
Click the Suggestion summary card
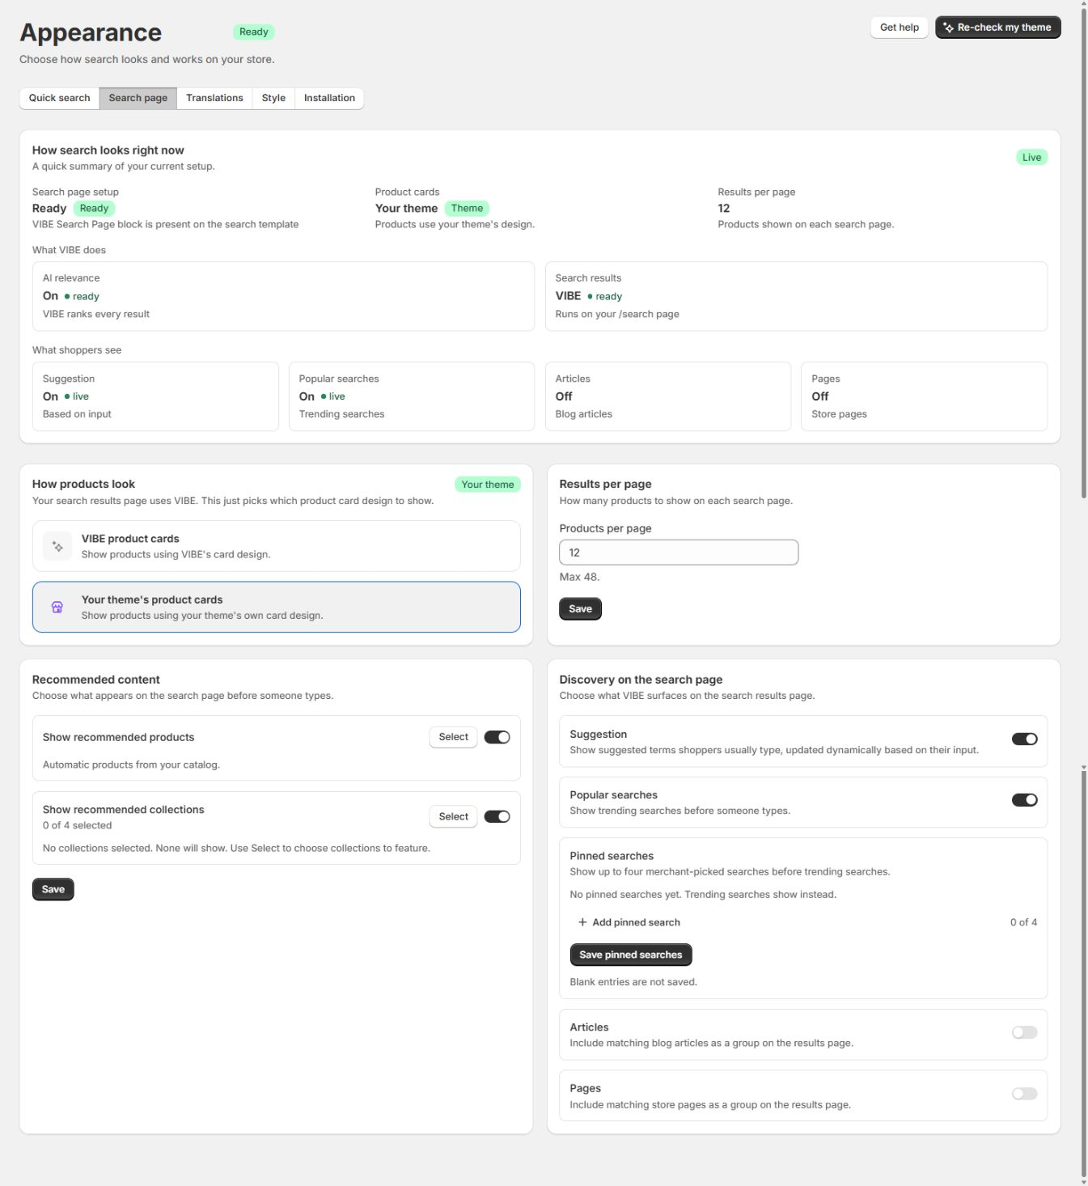pos(155,396)
